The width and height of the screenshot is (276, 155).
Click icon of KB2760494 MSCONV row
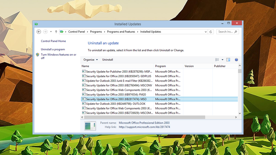click(x=84, y=85)
